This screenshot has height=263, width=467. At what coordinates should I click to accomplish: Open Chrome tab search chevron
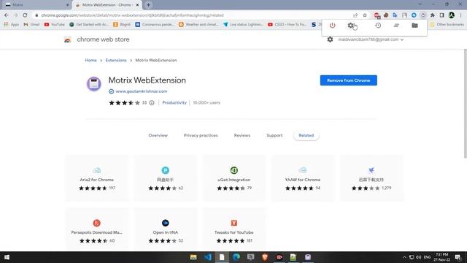tap(420, 4)
